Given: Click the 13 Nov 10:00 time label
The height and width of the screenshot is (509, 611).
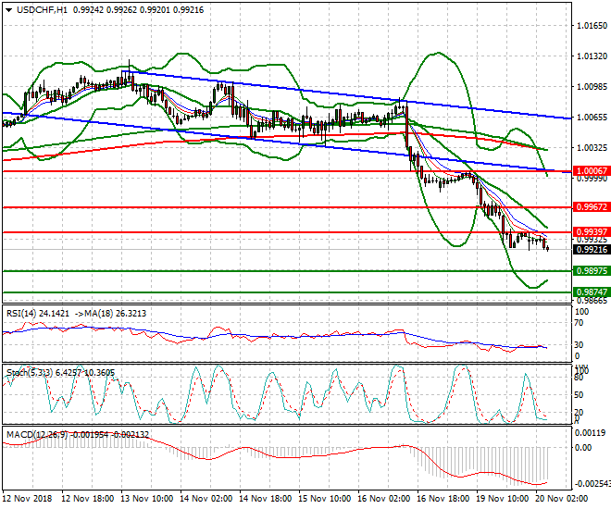Looking at the screenshot, I should [147, 499].
